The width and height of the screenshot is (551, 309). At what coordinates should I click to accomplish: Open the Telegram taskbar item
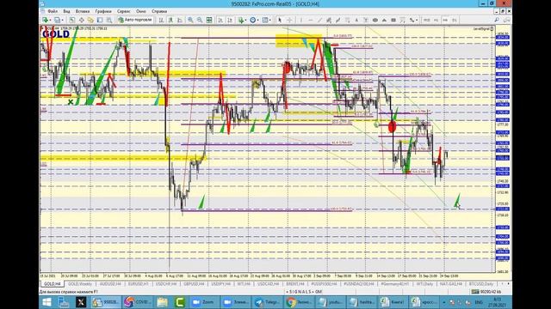(x=267, y=302)
